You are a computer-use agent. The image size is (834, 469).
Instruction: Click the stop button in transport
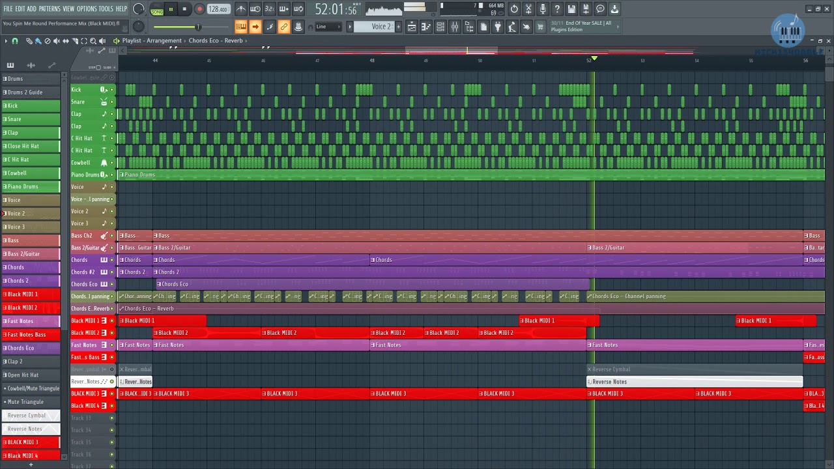pyautogui.click(x=185, y=9)
